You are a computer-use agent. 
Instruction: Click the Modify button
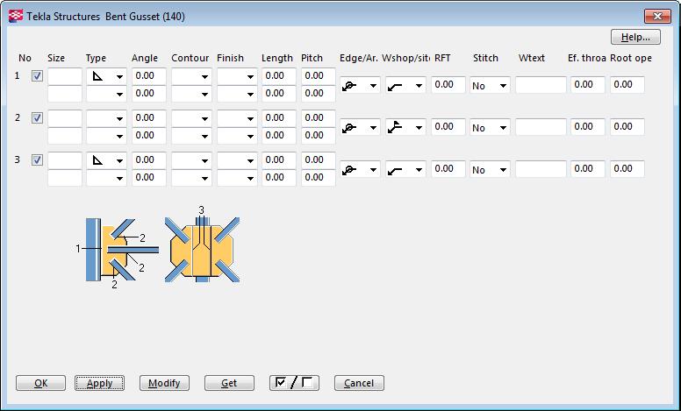164,383
